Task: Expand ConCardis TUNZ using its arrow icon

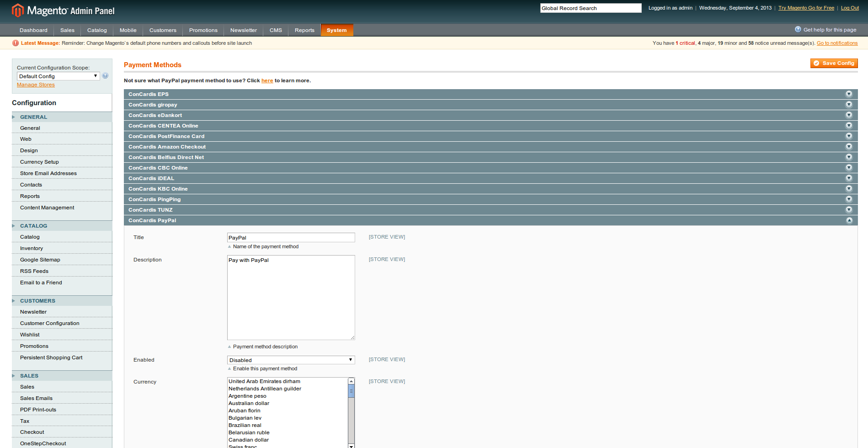Action: pos(849,210)
